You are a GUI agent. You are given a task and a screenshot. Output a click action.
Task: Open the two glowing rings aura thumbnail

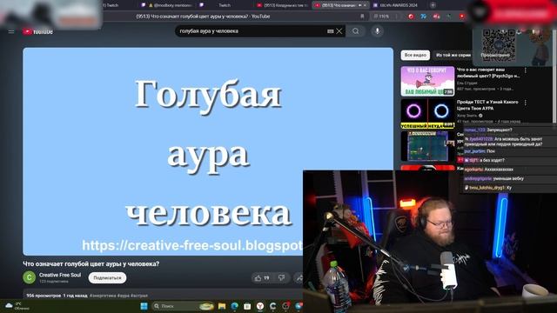427,114
